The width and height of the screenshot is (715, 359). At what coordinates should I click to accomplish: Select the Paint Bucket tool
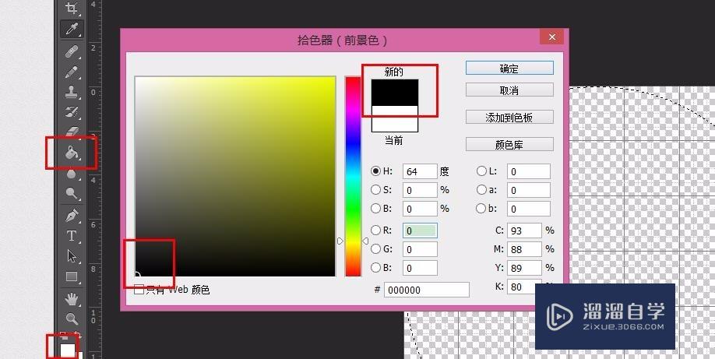(x=72, y=153)
